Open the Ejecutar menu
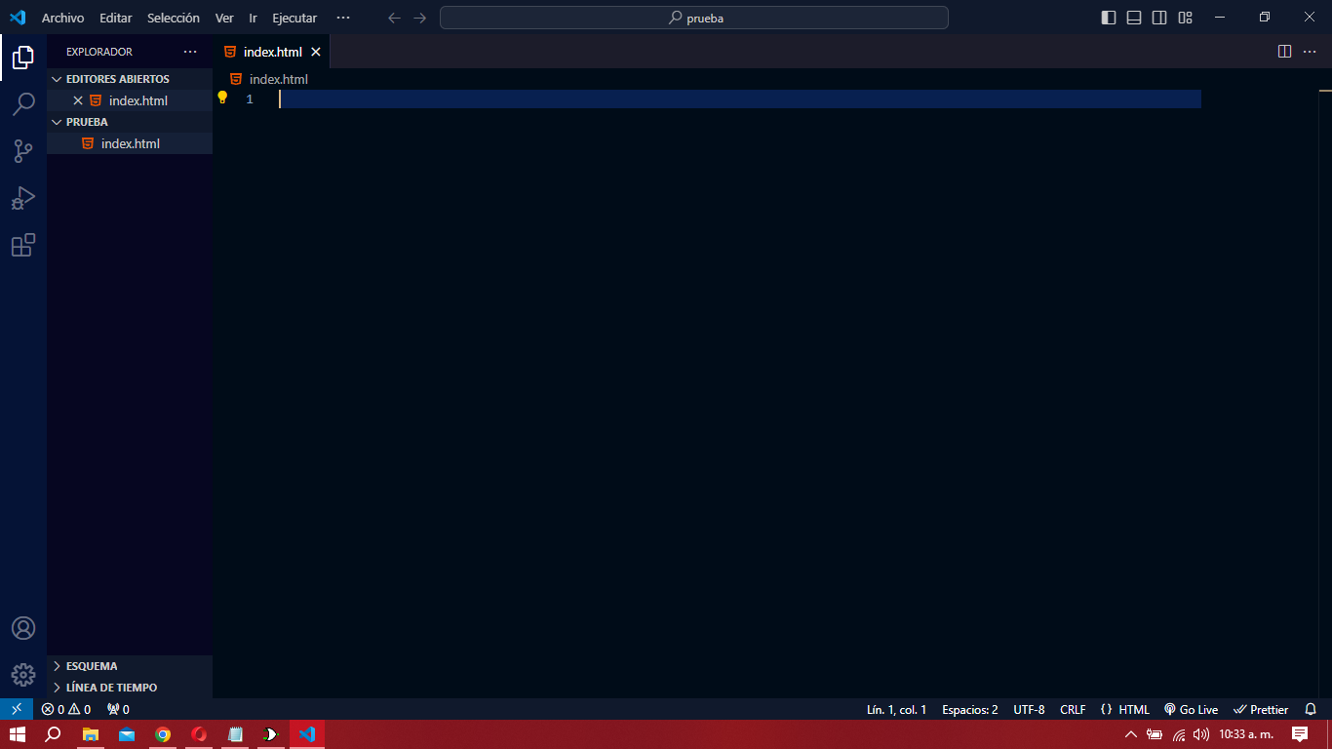 (x=294, y=18)
